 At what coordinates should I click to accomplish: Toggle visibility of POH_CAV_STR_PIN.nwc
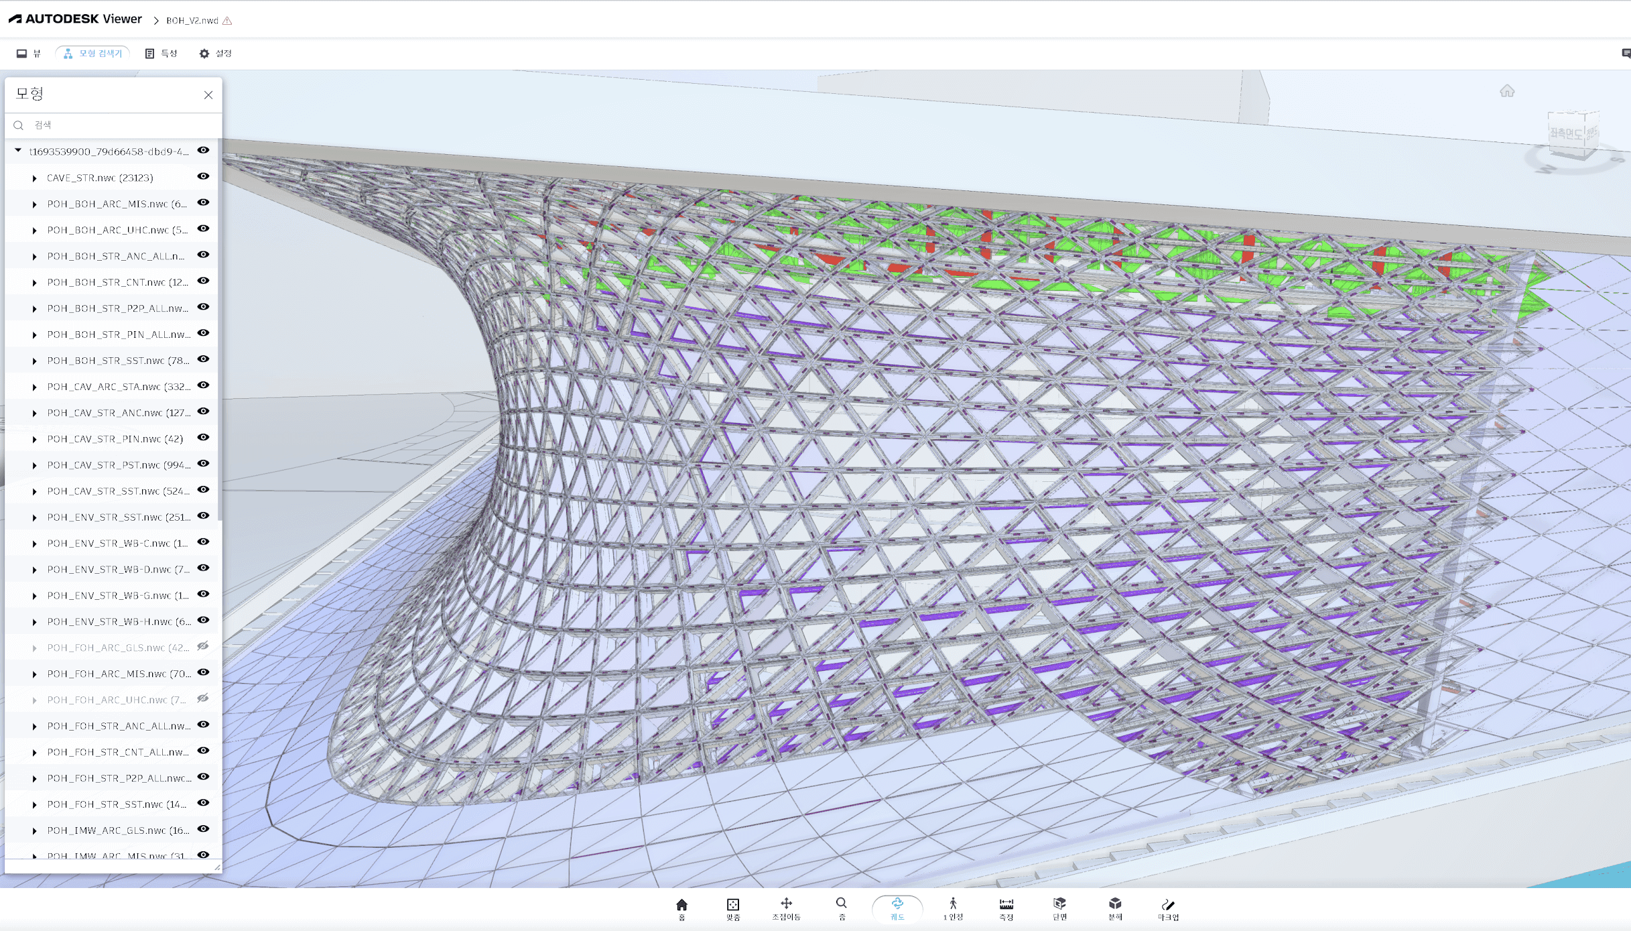[x=203, y=438]
